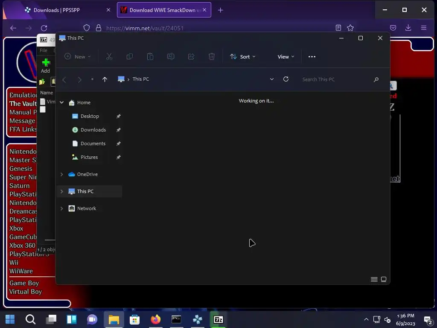
Task: Unpin Downloads using its pin icon
Action: coord(119,130)
